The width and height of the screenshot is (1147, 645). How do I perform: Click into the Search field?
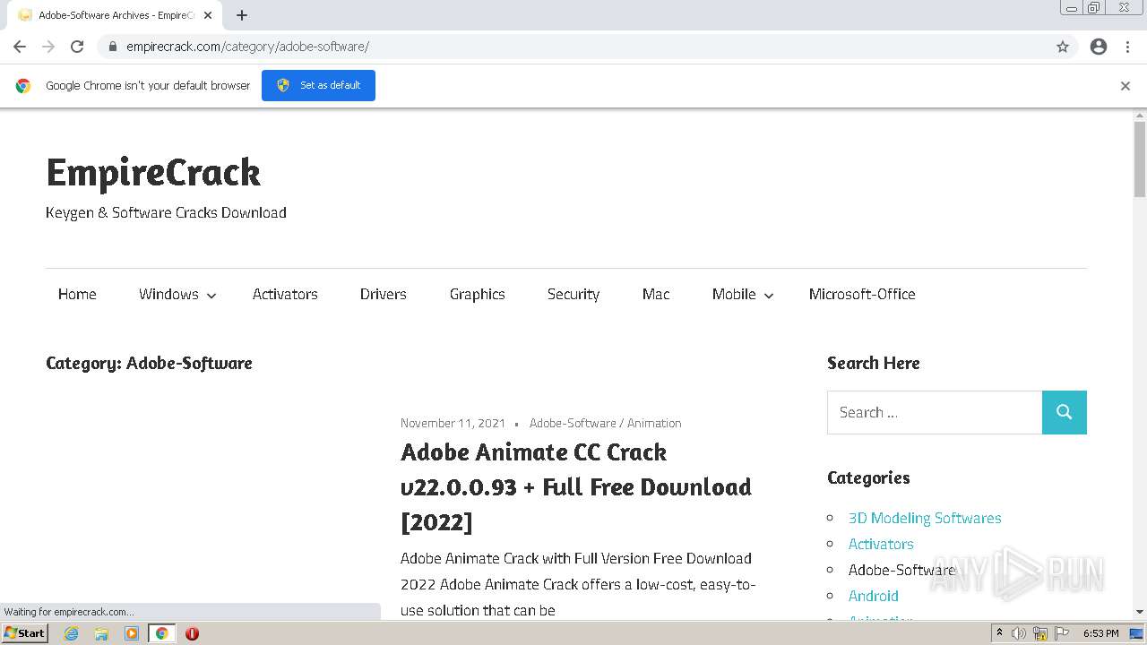coord(935,412)
